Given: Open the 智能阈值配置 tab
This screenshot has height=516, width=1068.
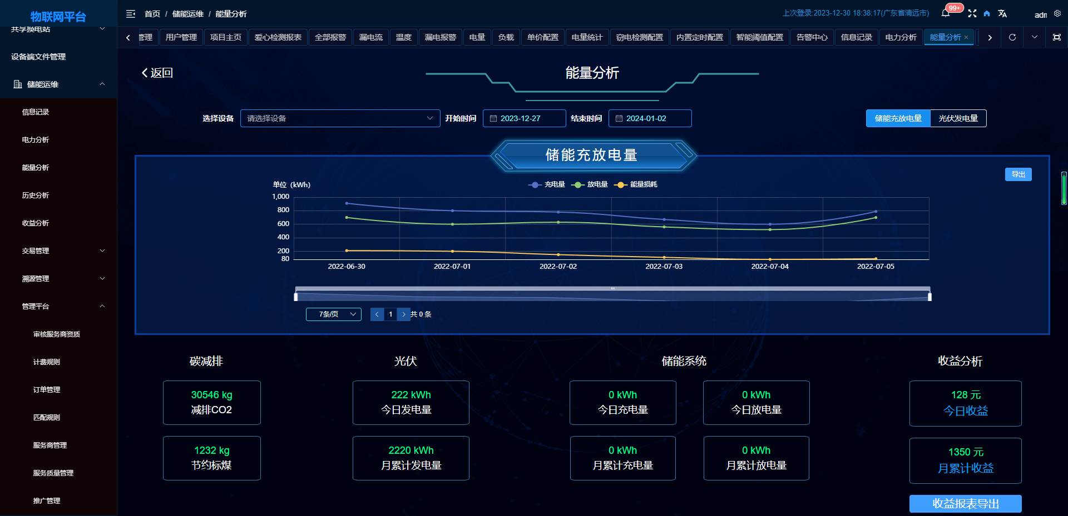Looking at the screenshot, I should [760, 37].
